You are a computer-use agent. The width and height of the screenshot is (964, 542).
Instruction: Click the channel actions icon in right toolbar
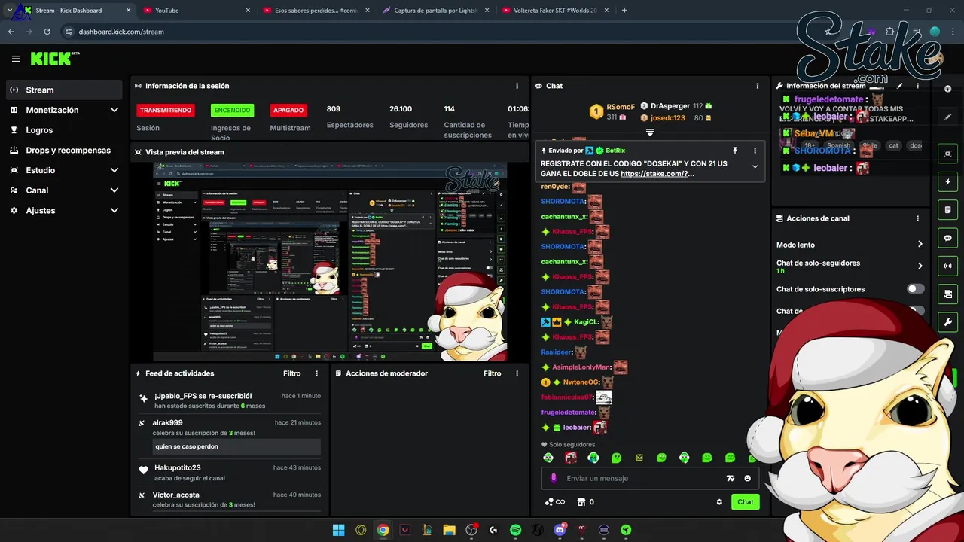click(948, 294)
